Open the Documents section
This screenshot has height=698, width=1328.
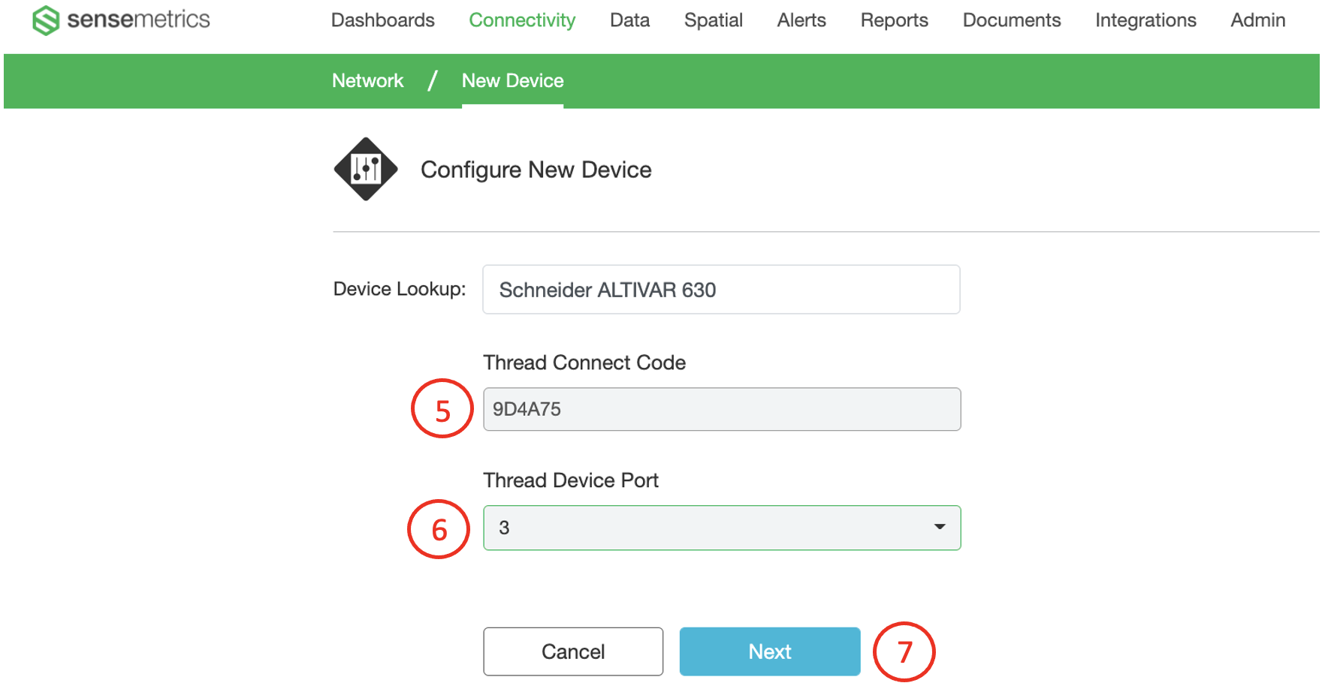tap(1012, 20)
